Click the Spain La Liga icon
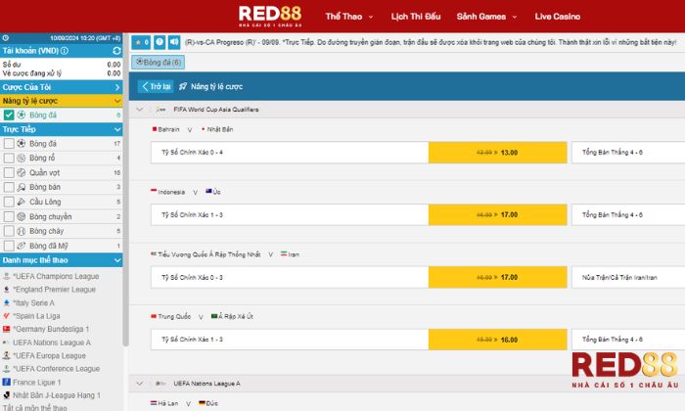The image size is (685, 411). click(6, 316)
